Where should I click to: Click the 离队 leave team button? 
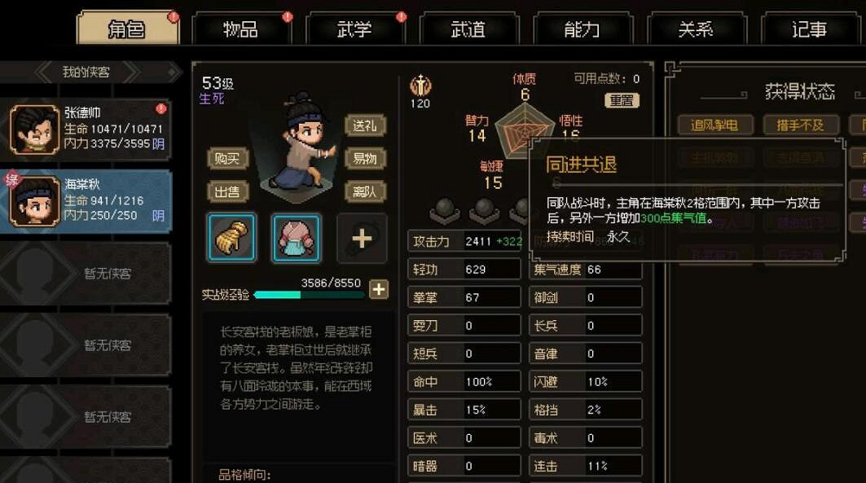coord(365,191)
